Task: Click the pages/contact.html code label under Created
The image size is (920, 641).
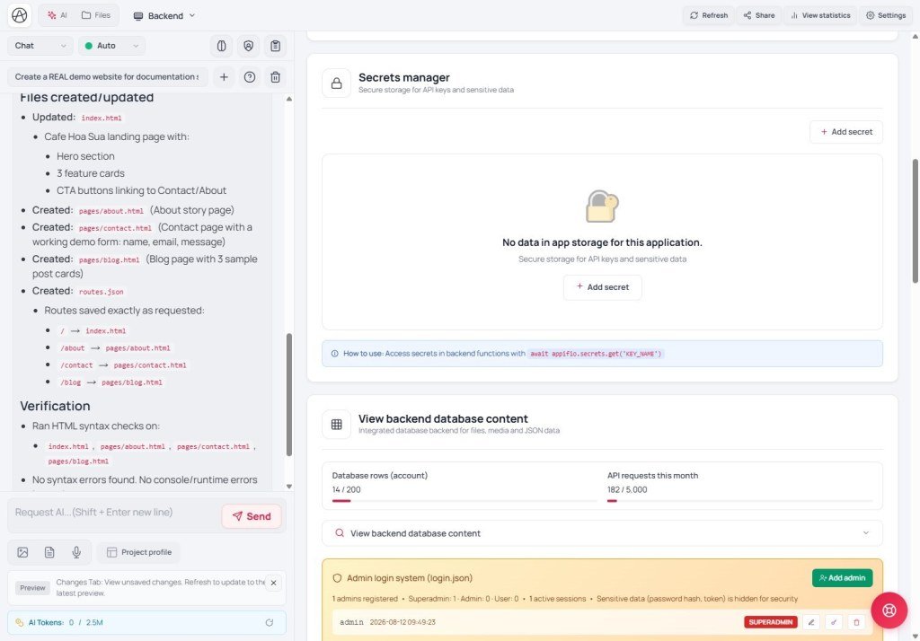Action: 115,228
